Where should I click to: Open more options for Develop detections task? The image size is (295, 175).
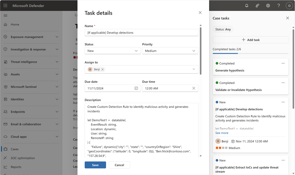(283, 102)
